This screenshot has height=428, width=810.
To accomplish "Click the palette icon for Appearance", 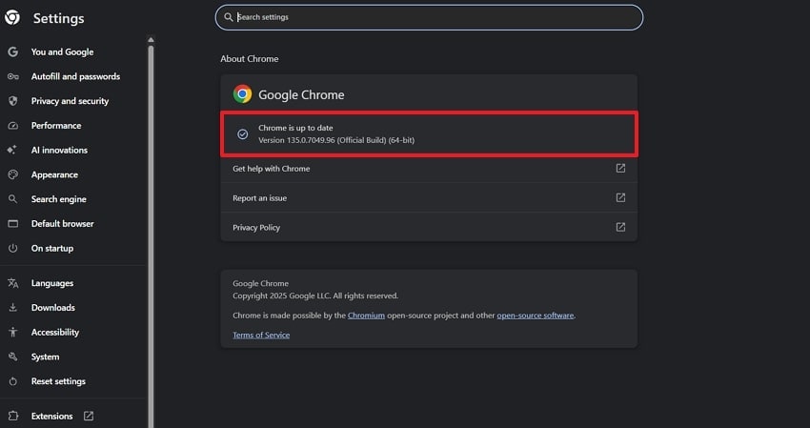I will (x=13, y=174).
